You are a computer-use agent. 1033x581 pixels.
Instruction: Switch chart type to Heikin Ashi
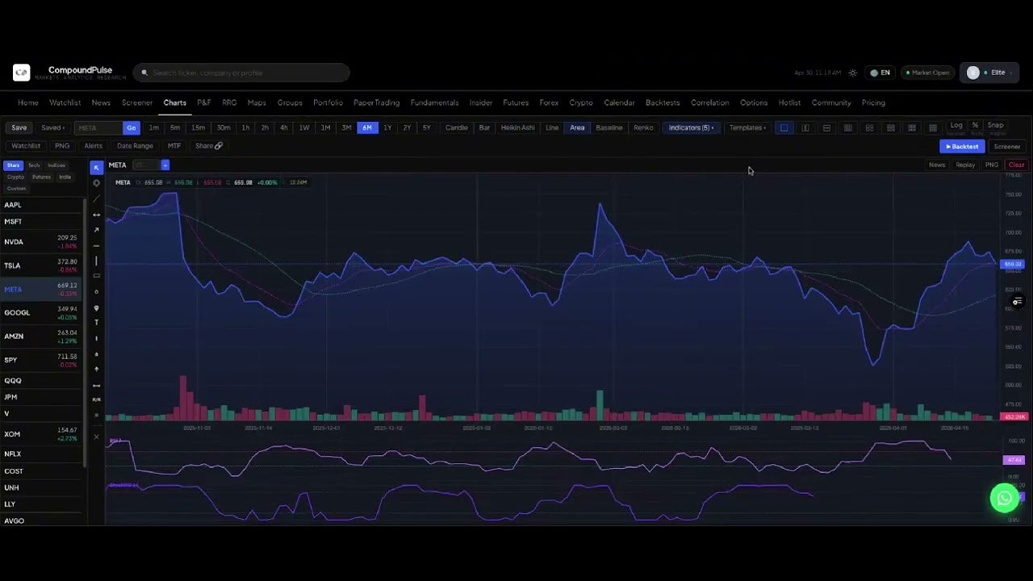(517, 127)
